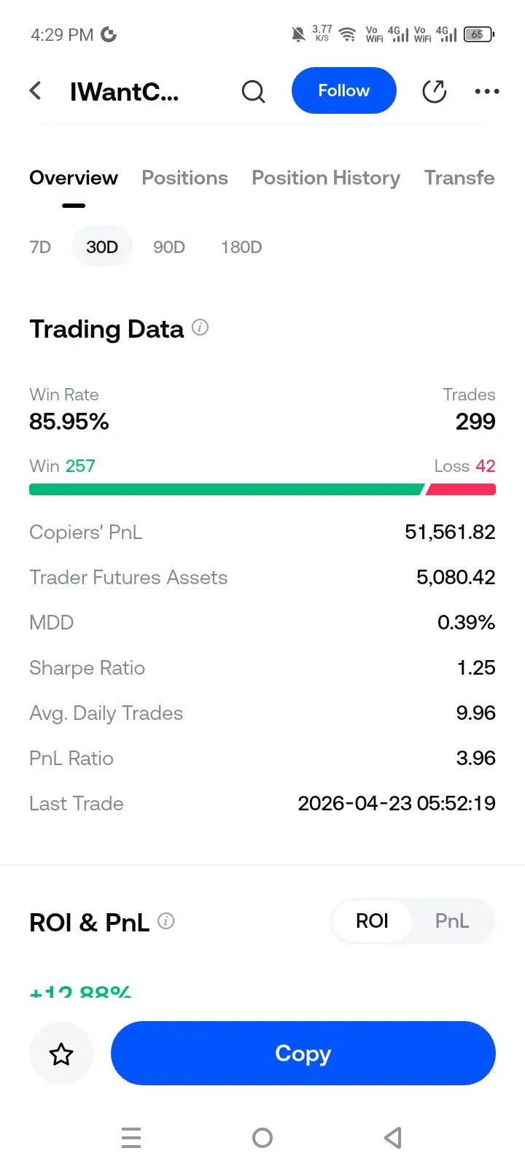Tap the back arrow icon
Viewport: 525px width, 1167px height.
click(x=35, y=91)
